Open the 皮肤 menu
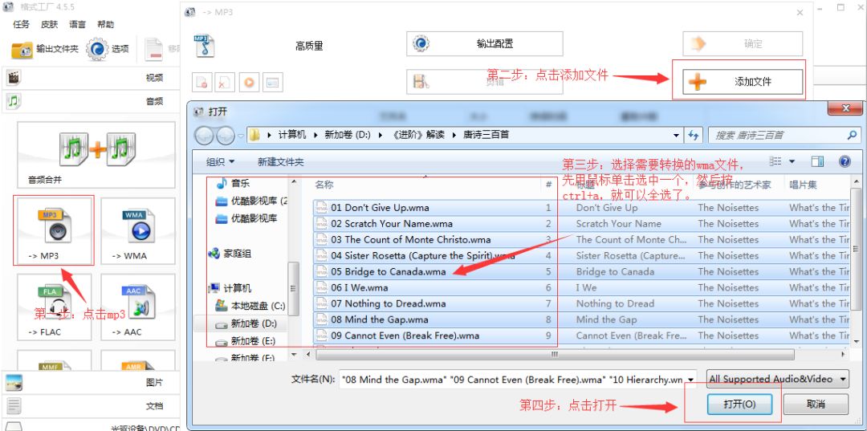The height and width of the screenshot is (431, 867). click(49, 24)
